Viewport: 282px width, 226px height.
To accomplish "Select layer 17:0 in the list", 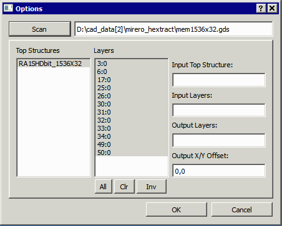I will [132, 80].
